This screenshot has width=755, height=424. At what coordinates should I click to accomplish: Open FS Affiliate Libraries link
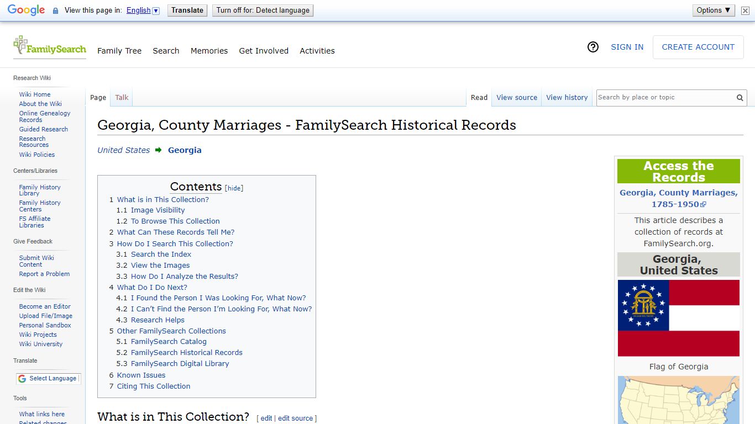coord(35,222)
